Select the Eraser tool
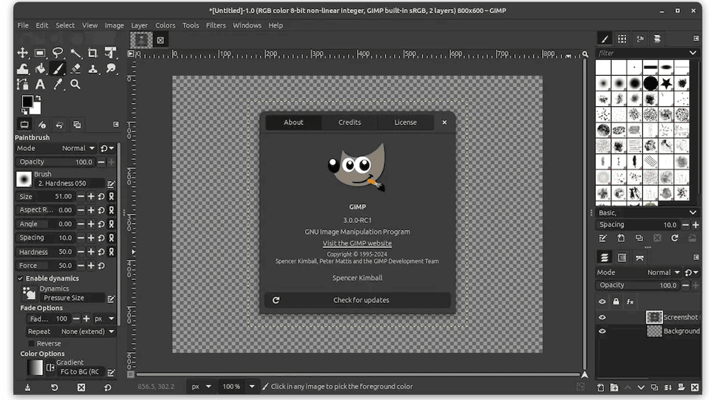This screenshot has width=712, height=400. pos(75,69)
